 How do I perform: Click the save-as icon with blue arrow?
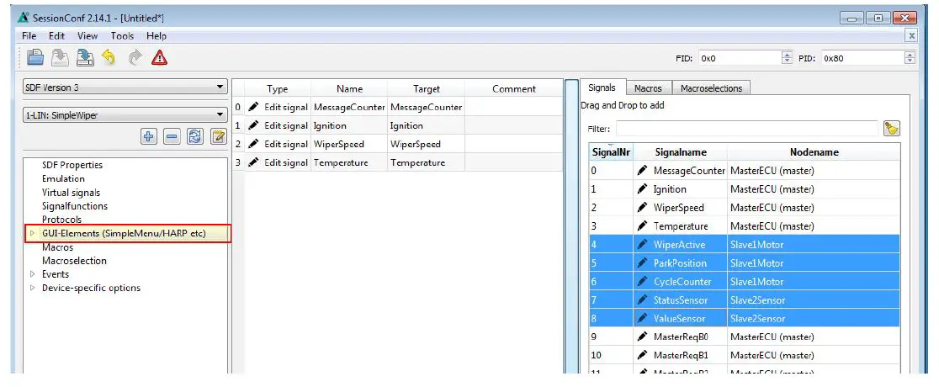coord(85,57)
